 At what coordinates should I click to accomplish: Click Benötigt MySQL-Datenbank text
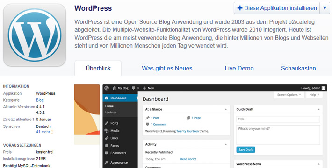pos(27,166)
